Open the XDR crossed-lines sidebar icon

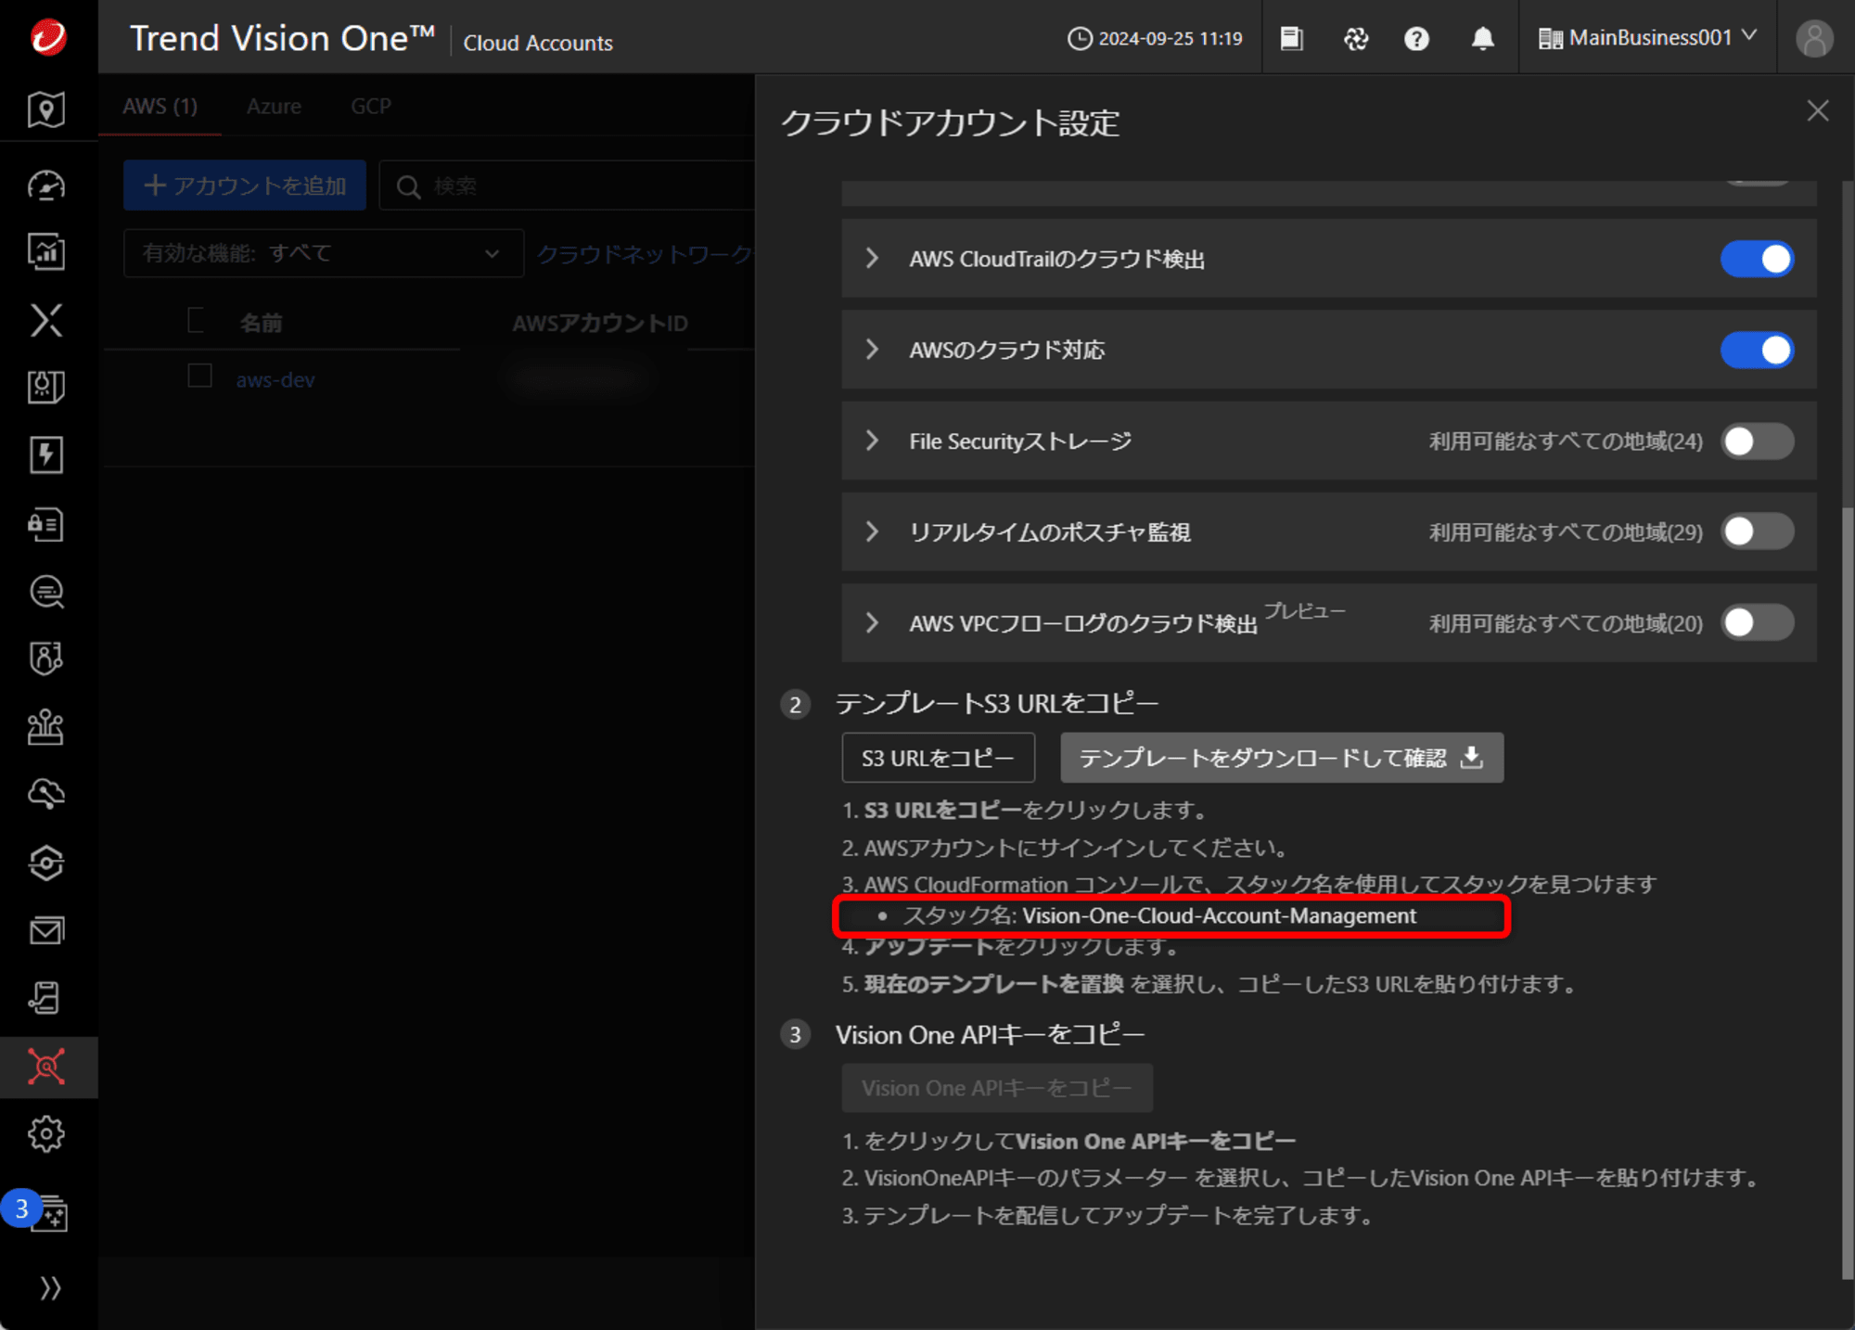[x=46, y=320]
